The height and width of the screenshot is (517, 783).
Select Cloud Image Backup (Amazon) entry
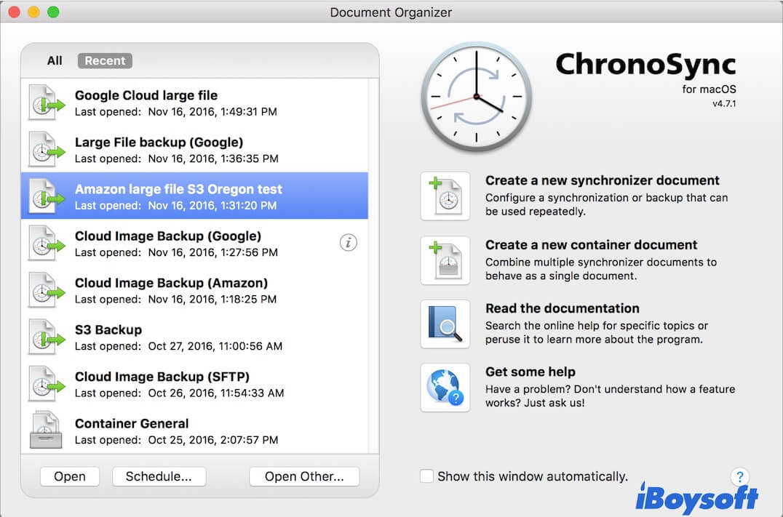[x=194, y=290]
